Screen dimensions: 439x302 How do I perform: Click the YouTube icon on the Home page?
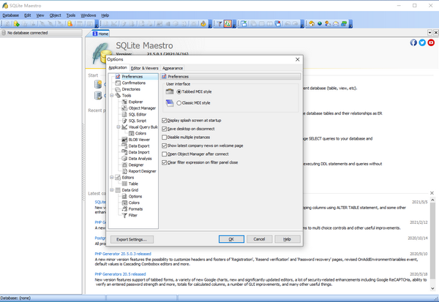click(431, 42)
